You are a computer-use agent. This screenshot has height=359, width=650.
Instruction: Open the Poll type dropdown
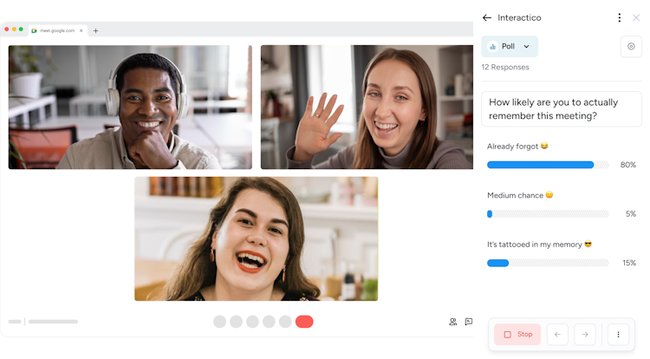tap(510, 47)
